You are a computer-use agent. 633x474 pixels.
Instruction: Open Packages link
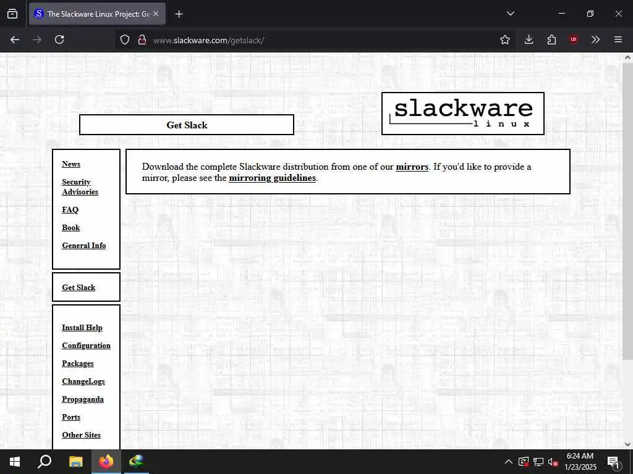[x=77, y=364]
